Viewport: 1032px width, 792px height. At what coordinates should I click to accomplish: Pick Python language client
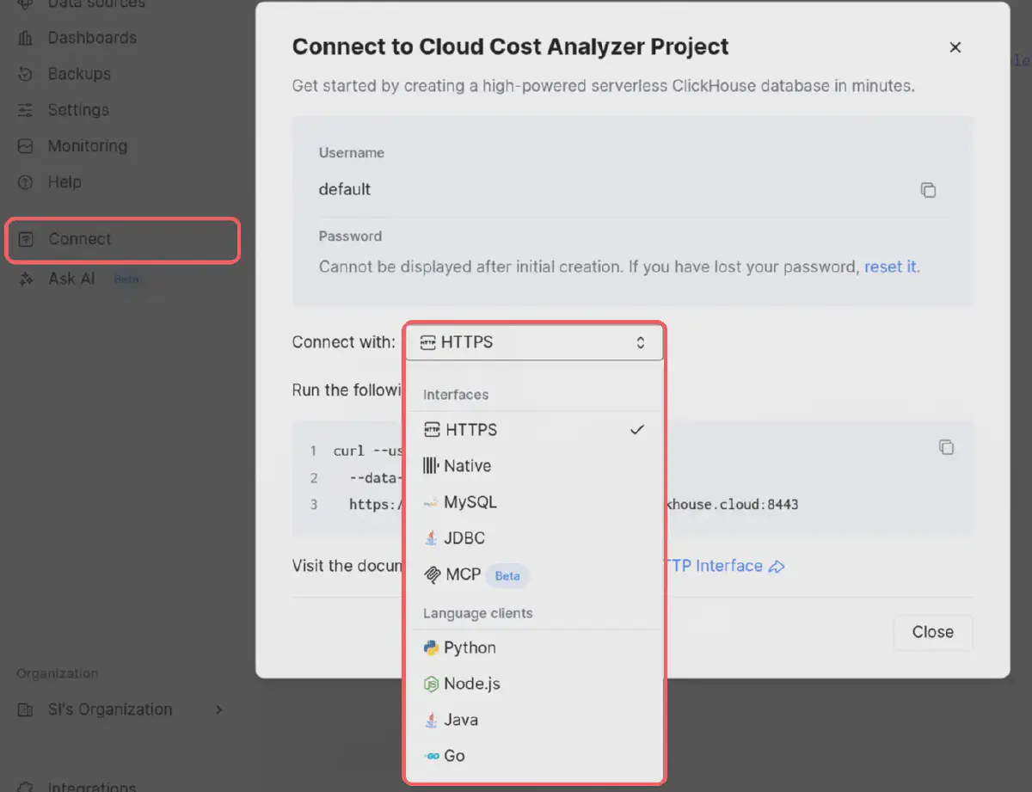coord(534,648)
